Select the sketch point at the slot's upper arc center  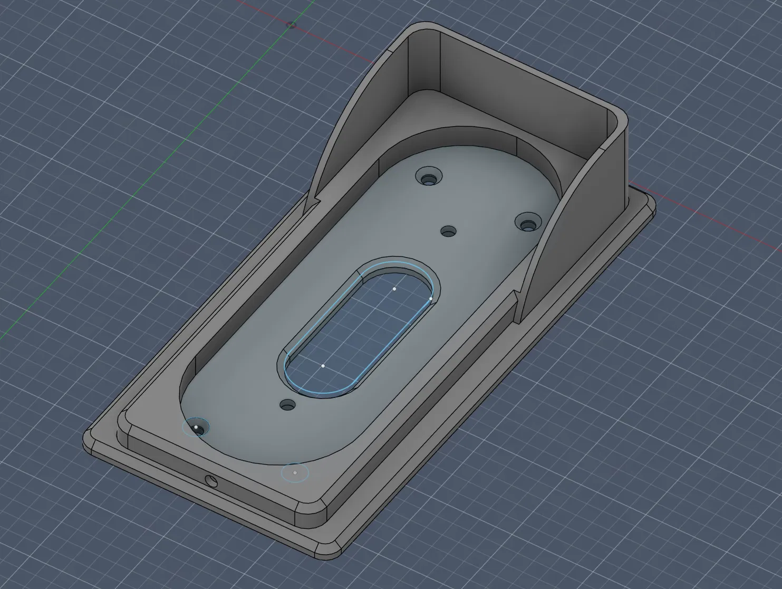394,289
